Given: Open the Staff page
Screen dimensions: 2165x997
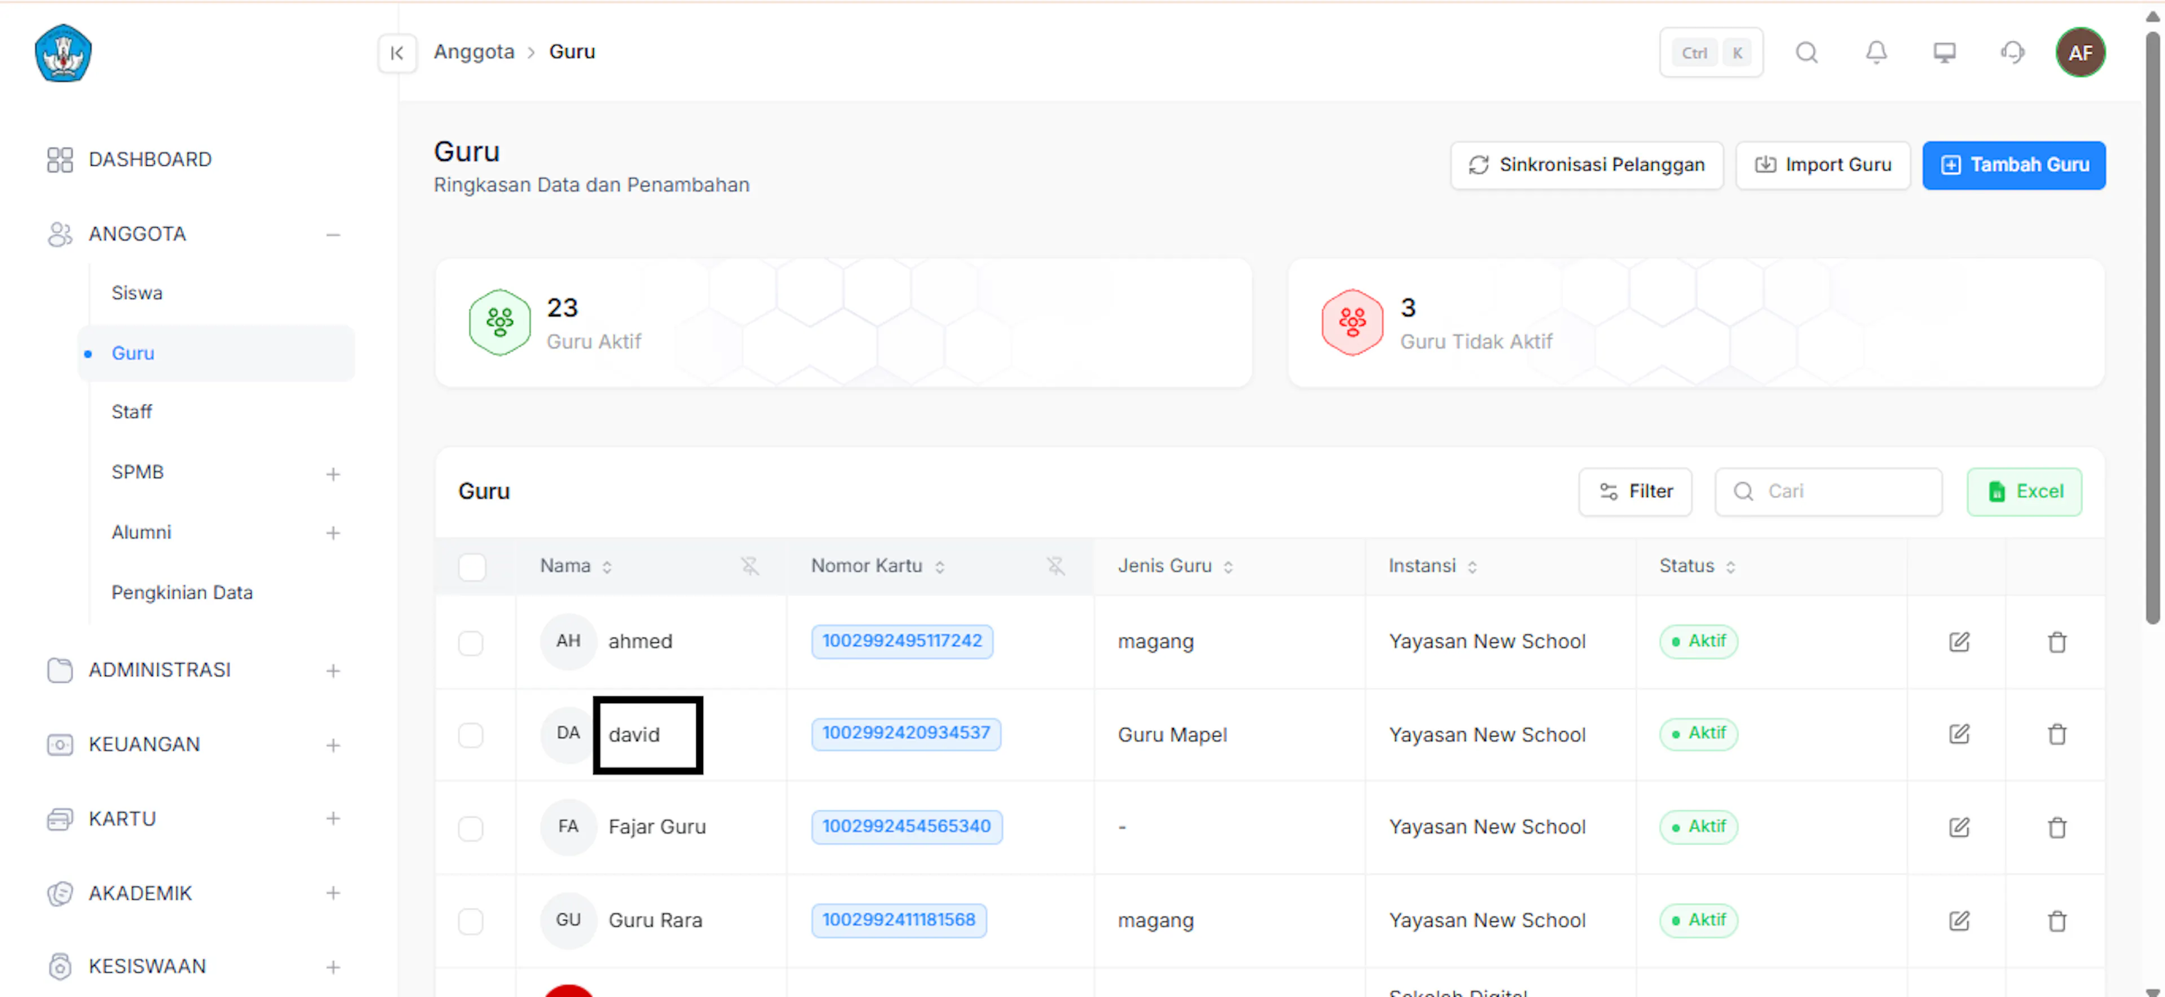Looking at the screenshot, I should [132, 412].
